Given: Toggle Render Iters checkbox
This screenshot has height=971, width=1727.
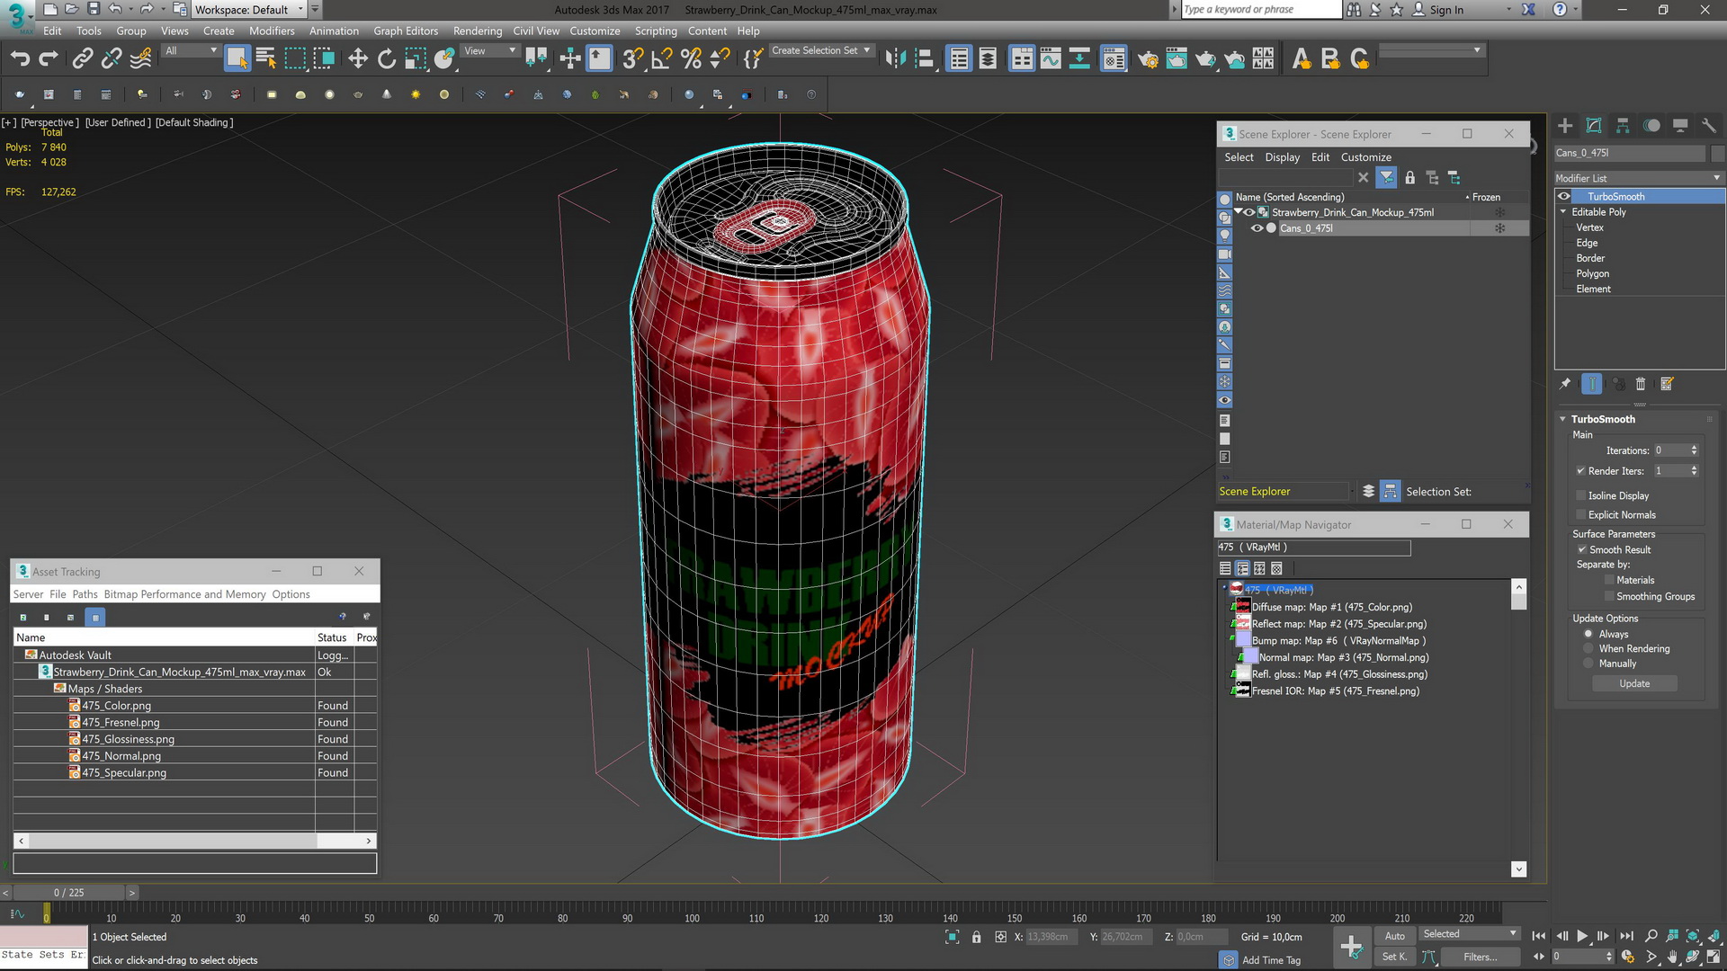Looking at the screenshot, I should (x=1580, y=470).
